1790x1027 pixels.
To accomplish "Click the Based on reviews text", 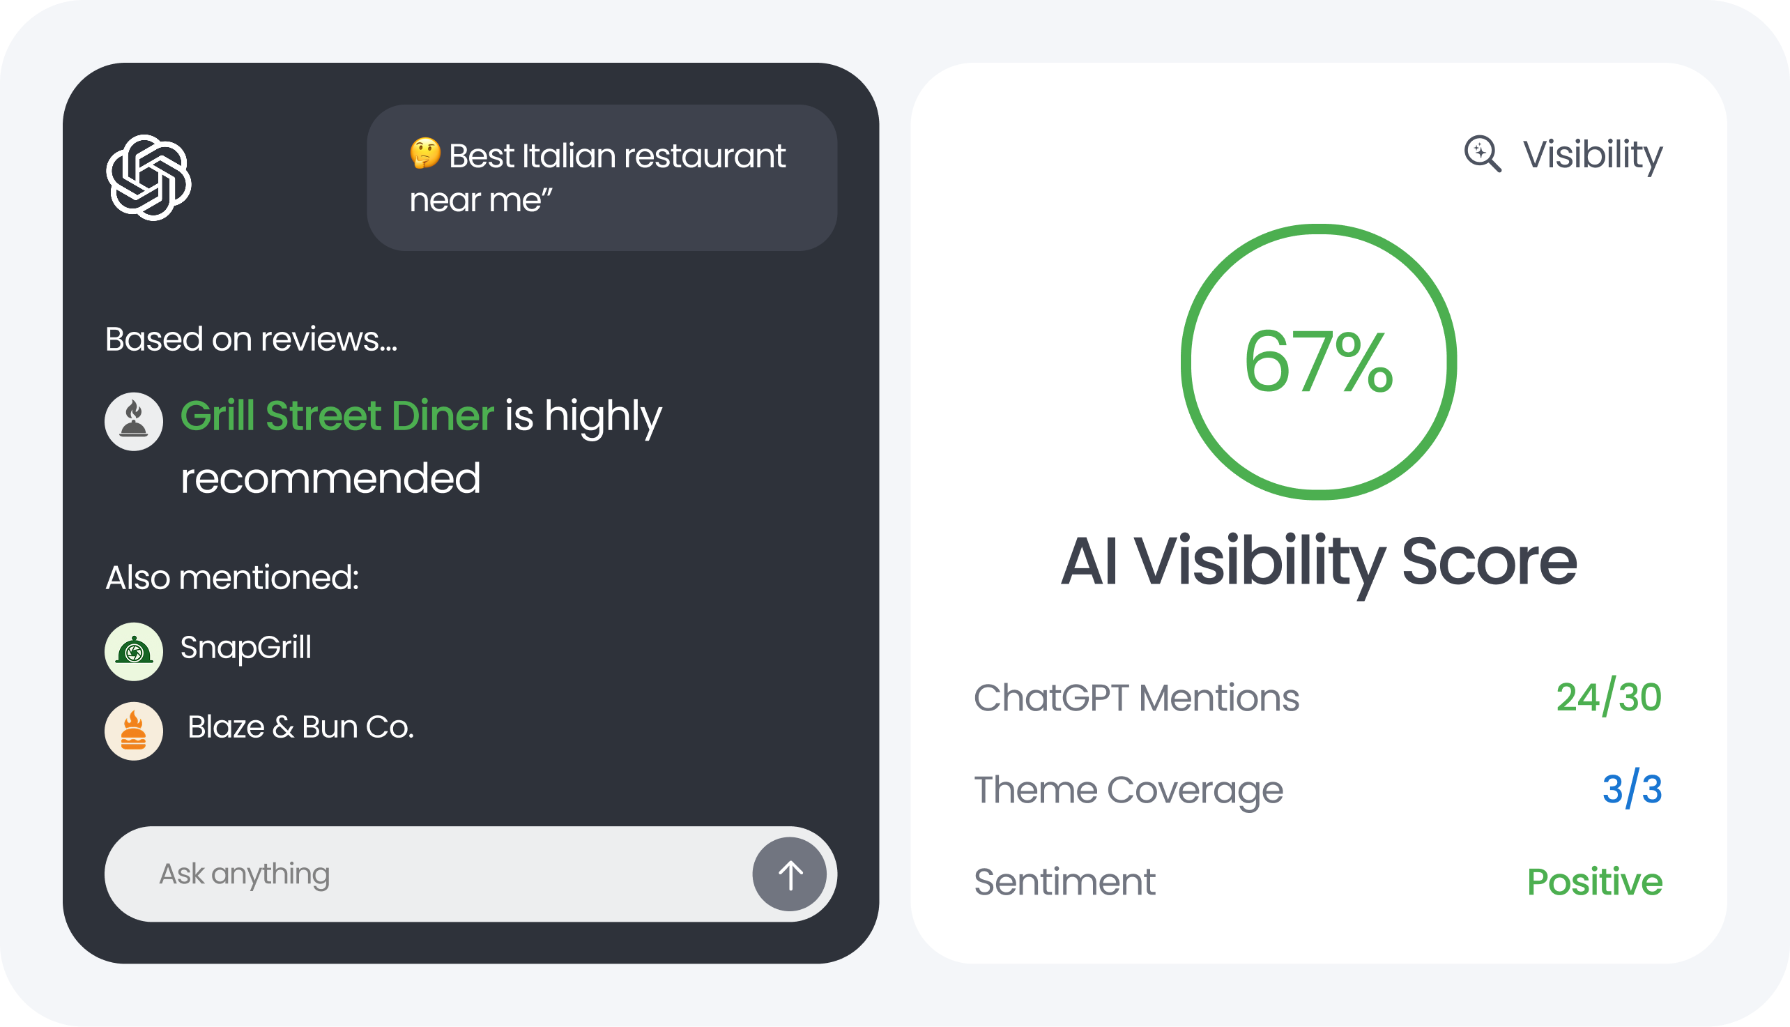I will 251,340.
